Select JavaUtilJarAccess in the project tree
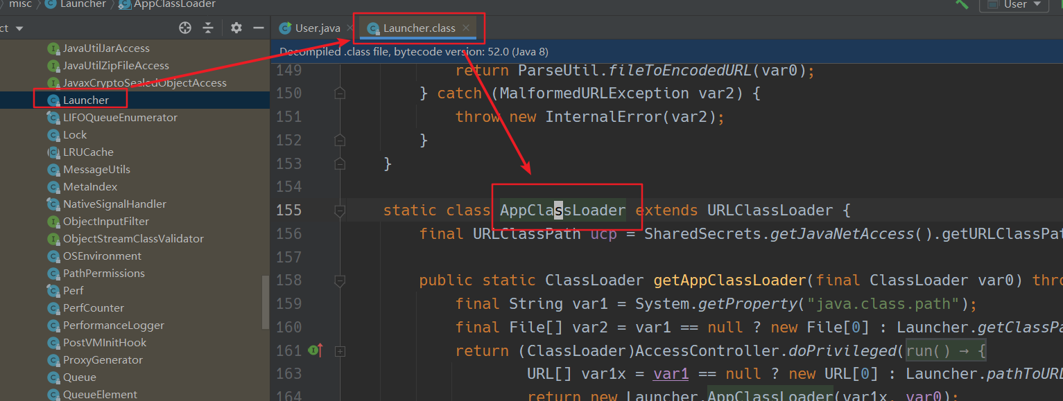The height and width of the screenshot is (401, 1063). pyautogui.click(x=106, y=48)
